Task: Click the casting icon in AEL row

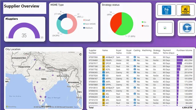Action: pos(135,94)
